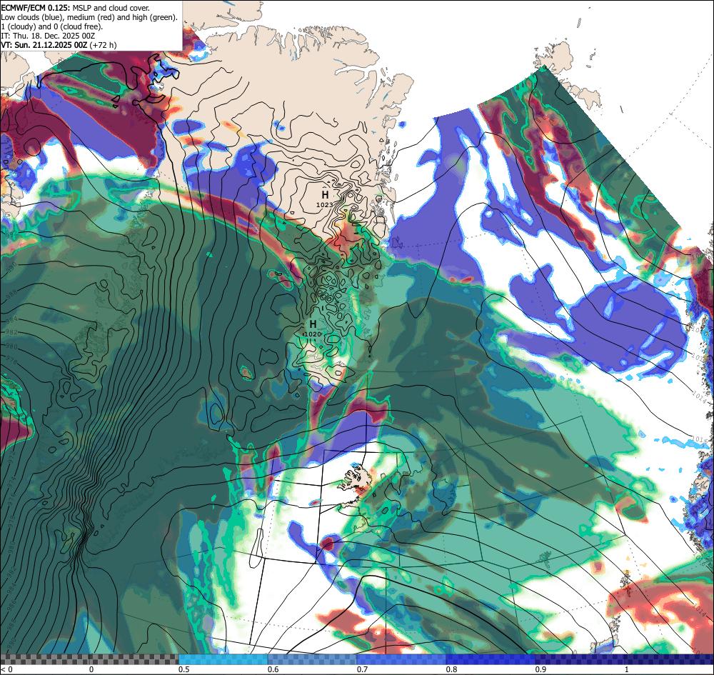Click the H symbol above the 1020 value
This screenshot has height=675, width=714.
[313, 324]
